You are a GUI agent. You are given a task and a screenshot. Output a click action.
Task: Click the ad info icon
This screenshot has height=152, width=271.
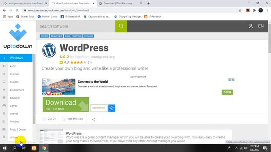click(x=230, y=80)
